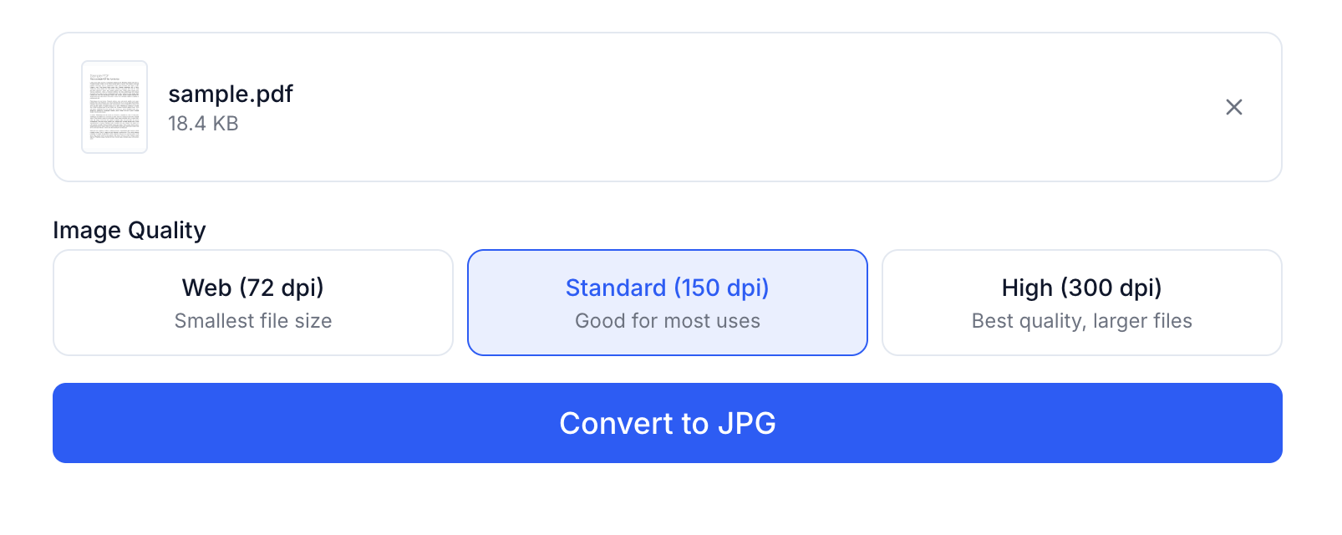The width and height of the screenshot is (1342, 535).
Task: Click the Image Quality section heading
Action: pyautogui.click(x=129, y=230)
